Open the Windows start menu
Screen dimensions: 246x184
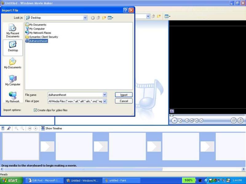[x=11, y=181]
